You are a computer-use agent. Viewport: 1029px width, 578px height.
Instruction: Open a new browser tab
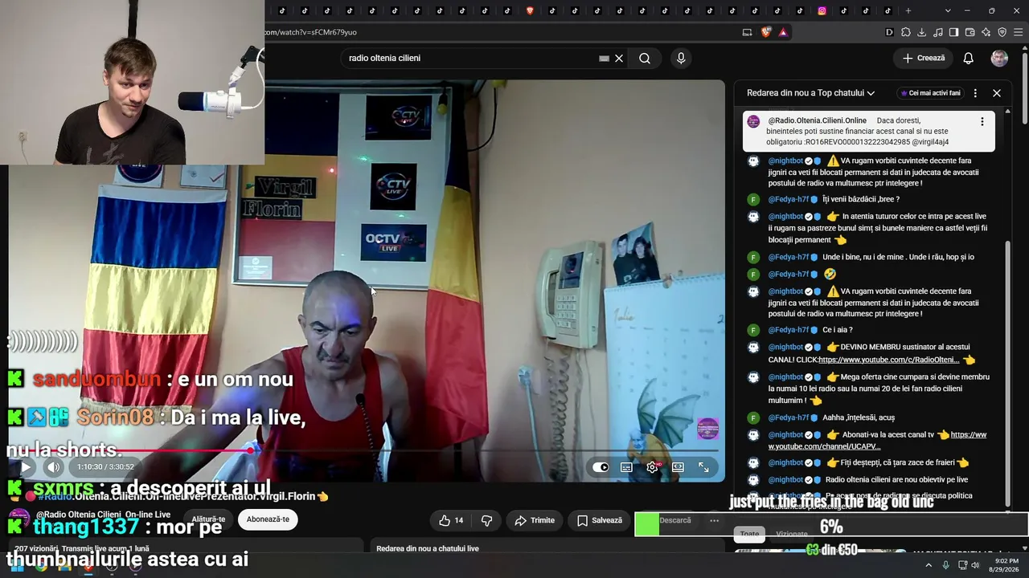coord(908,10)
